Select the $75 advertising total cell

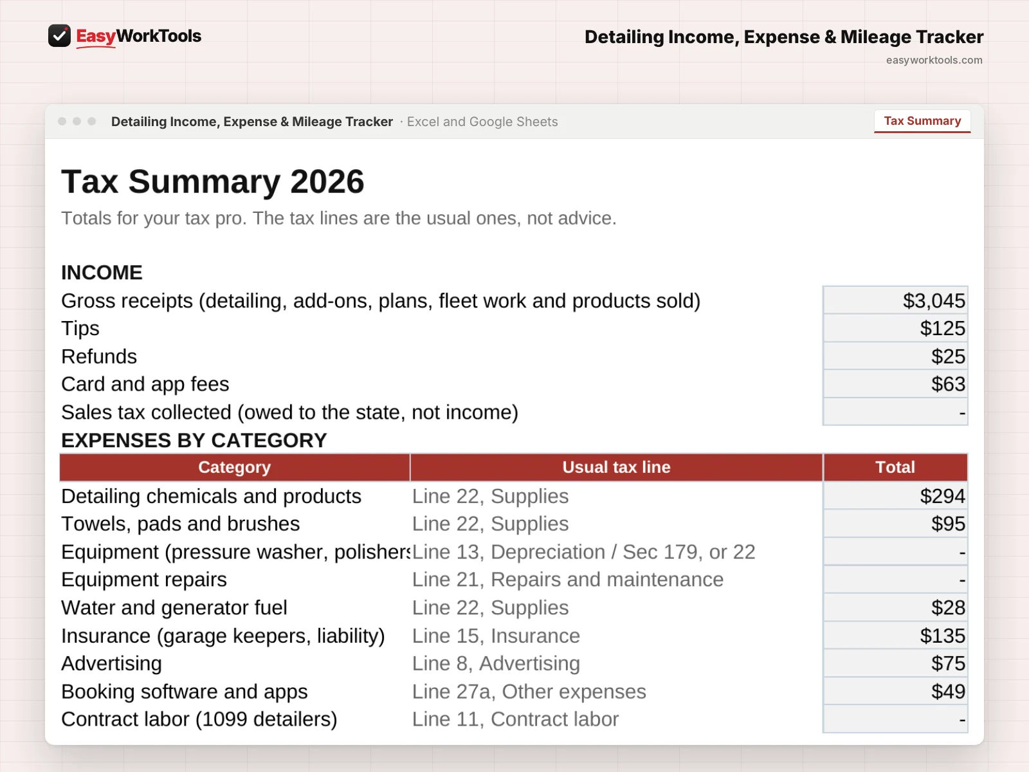tap(895, 663)
